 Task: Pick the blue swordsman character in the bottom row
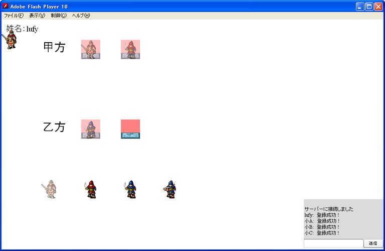(x=130, y=189)
